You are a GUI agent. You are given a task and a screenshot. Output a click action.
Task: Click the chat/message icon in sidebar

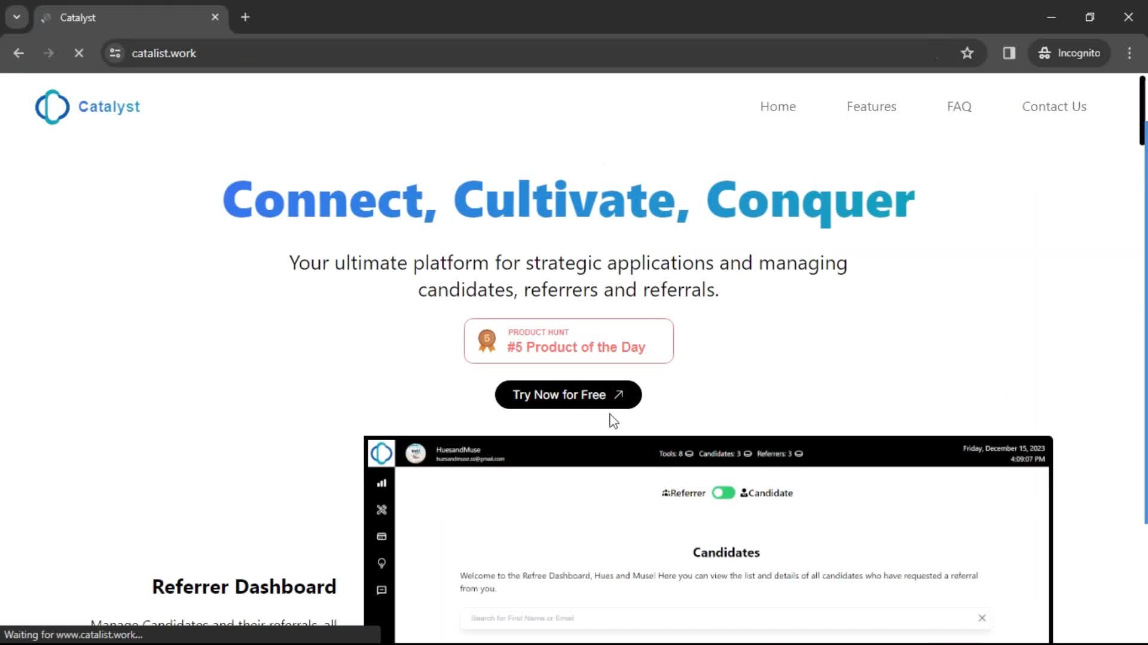click(x=381, y=589)
